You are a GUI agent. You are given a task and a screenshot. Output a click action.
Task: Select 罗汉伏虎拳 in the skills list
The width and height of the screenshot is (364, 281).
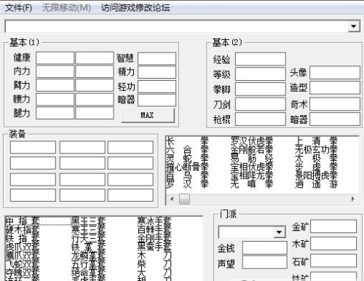coord(252,141)
